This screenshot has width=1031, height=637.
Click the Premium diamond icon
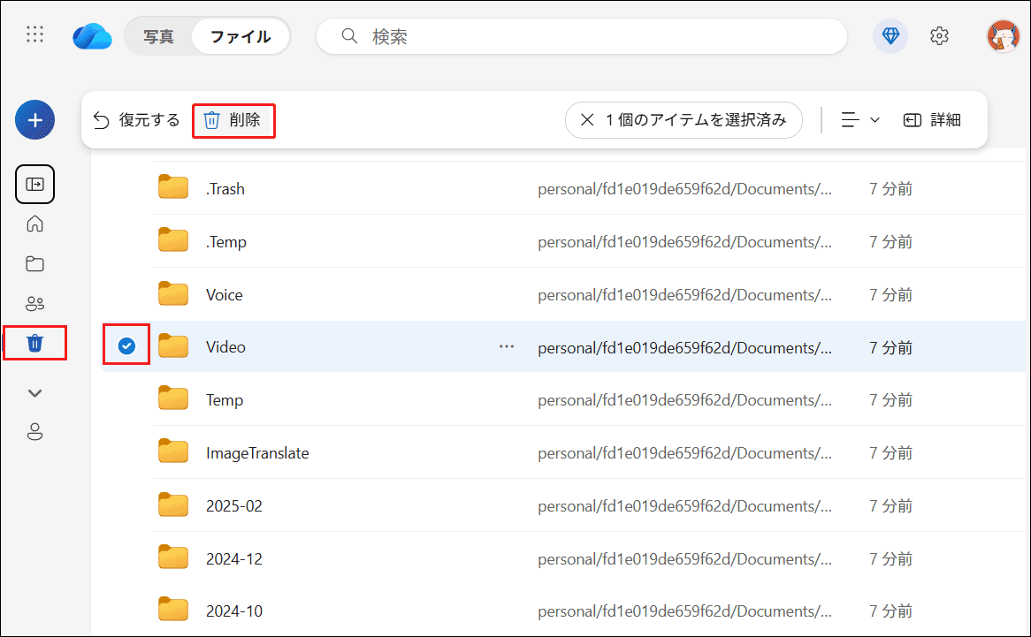890,35
